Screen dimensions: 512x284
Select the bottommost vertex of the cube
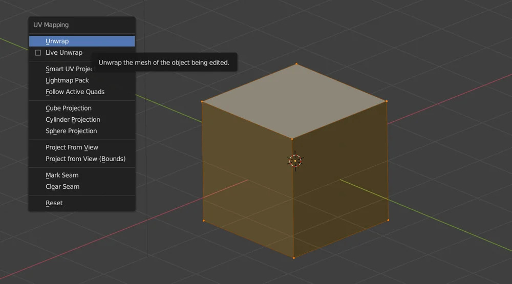[x=293, y=258]
